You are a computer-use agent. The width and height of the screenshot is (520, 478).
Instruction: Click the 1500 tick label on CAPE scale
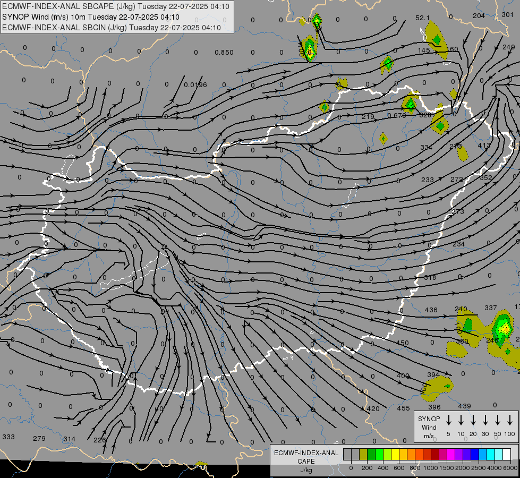pos(447,468)
